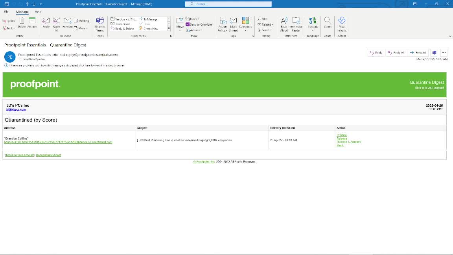453x255 pixels.
Task: Click the Save icon in title bar
Action: (x=7, y=4)
